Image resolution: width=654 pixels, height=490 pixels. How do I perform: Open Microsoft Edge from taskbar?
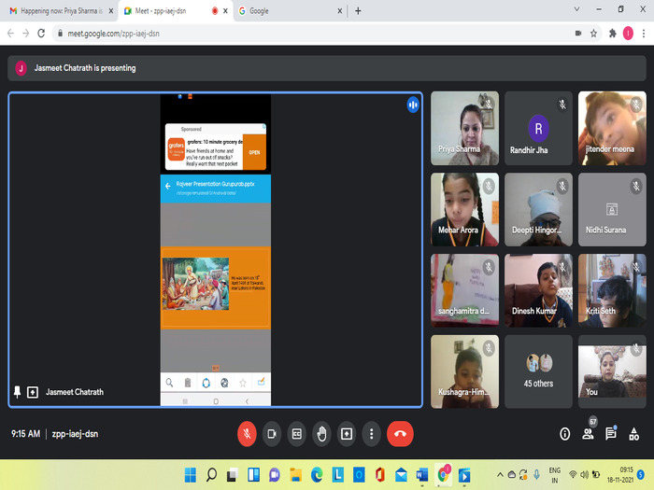317,474
